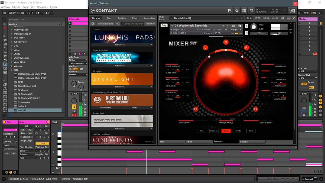Screen dimensions: 325x183
Task: Toggle the KSP button in Multi Rack
Action: [x=283, y=18]
